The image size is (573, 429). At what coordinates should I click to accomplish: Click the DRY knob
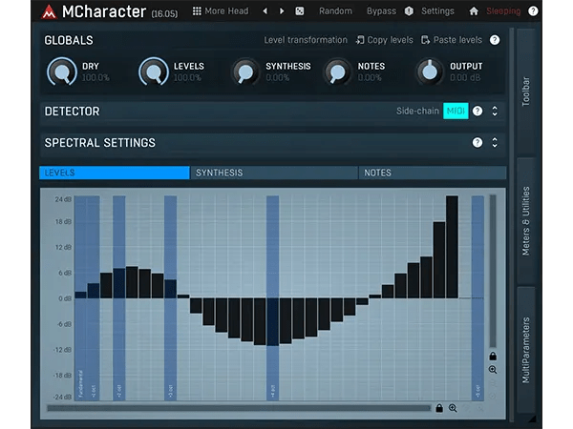pos(62,71)
